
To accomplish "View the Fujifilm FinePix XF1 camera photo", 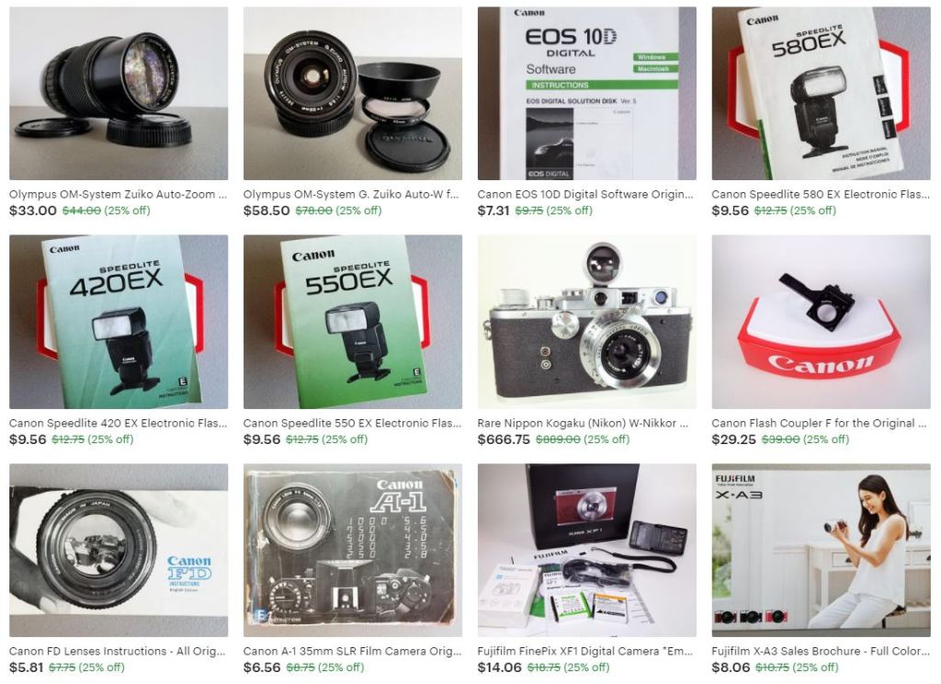I will pos(587,550).
